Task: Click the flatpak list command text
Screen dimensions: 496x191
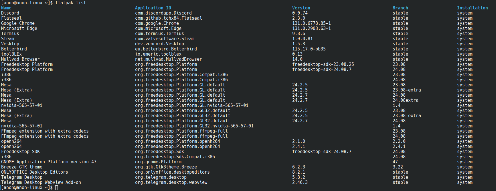Action: pos(71,3)
